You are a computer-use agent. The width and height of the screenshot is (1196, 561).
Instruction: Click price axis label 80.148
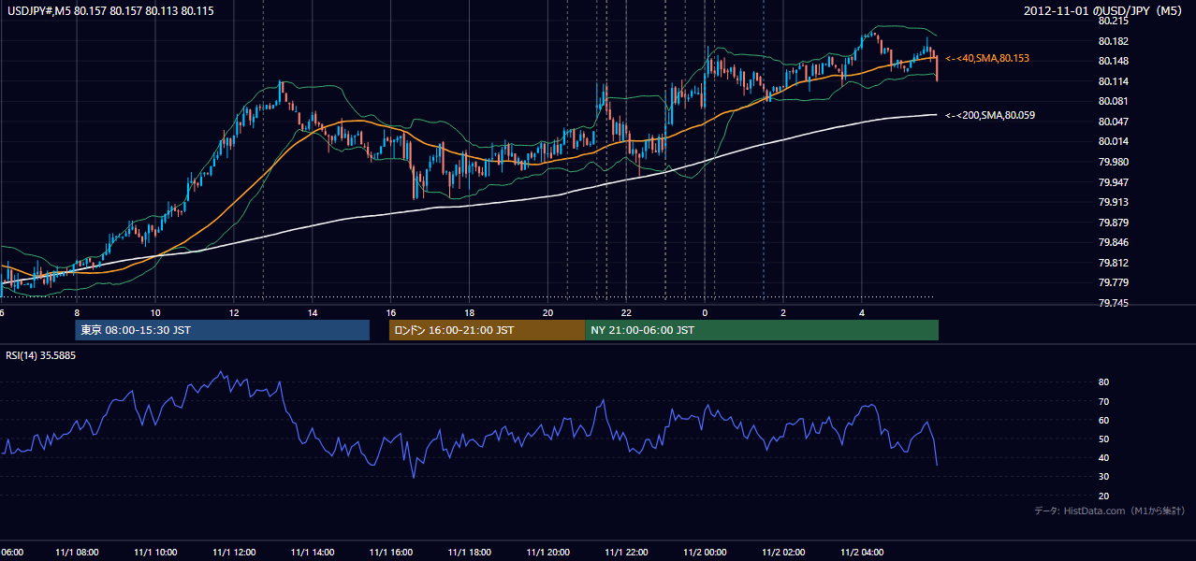tap(1114, 62)
